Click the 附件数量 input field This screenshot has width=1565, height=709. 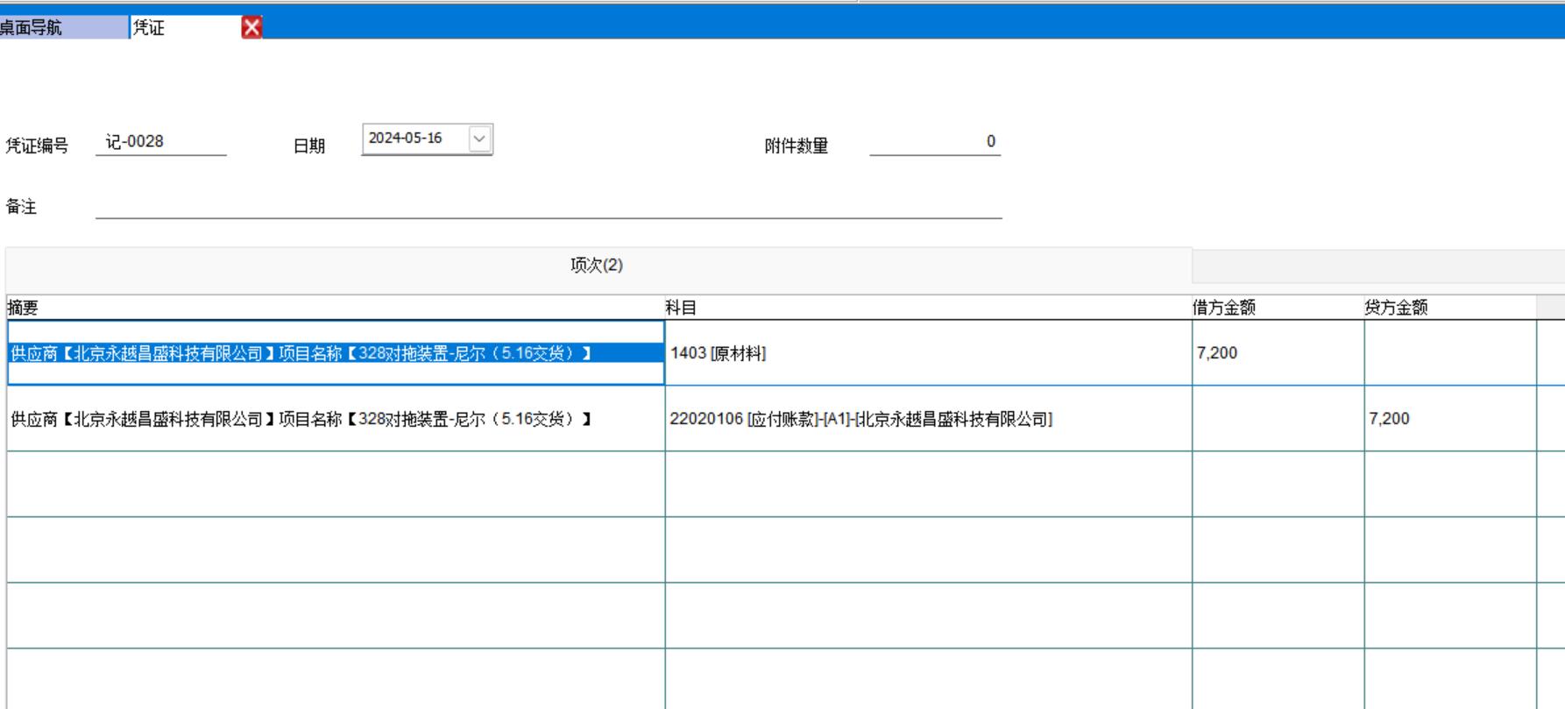tap(934, 142)
